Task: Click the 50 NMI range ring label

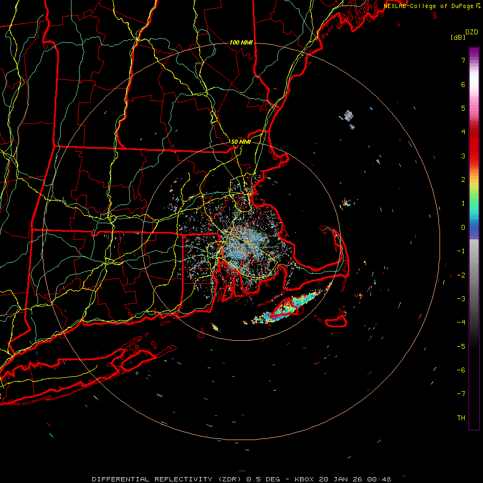Action: pyautogui.click(x=241, y=142)
